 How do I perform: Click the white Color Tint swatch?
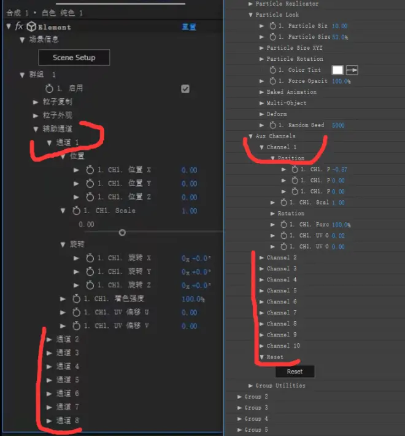337,70
